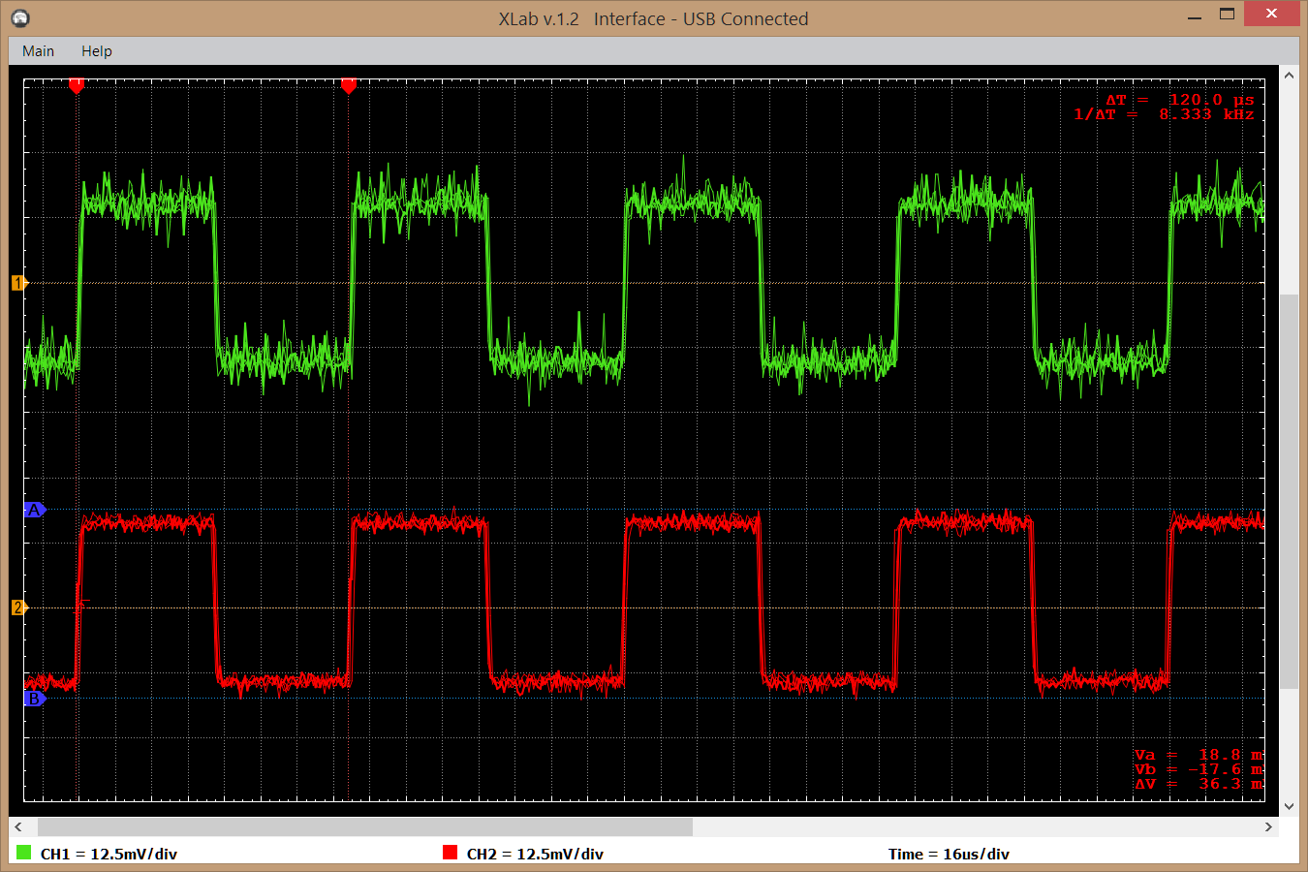Click the green CH1 color swatch
Viewport: 1308px width, 872px height.
[x=24, y=853]
